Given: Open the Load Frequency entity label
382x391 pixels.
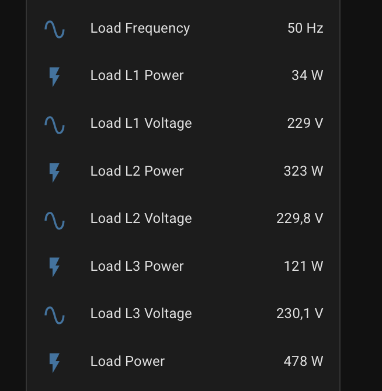Looking at the screenshot, I should click(x=140, y=29).
